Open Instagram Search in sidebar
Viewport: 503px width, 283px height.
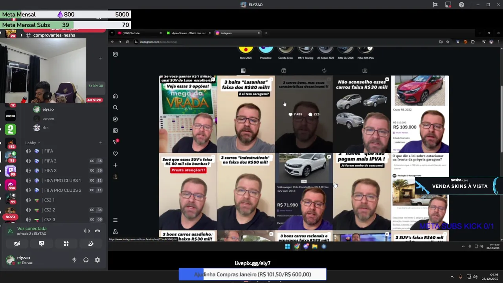(115, 107)
